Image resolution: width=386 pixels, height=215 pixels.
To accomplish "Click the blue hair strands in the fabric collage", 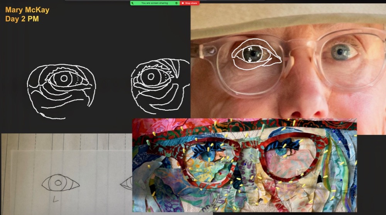I will pyautogui.click(x=340, y=162).
